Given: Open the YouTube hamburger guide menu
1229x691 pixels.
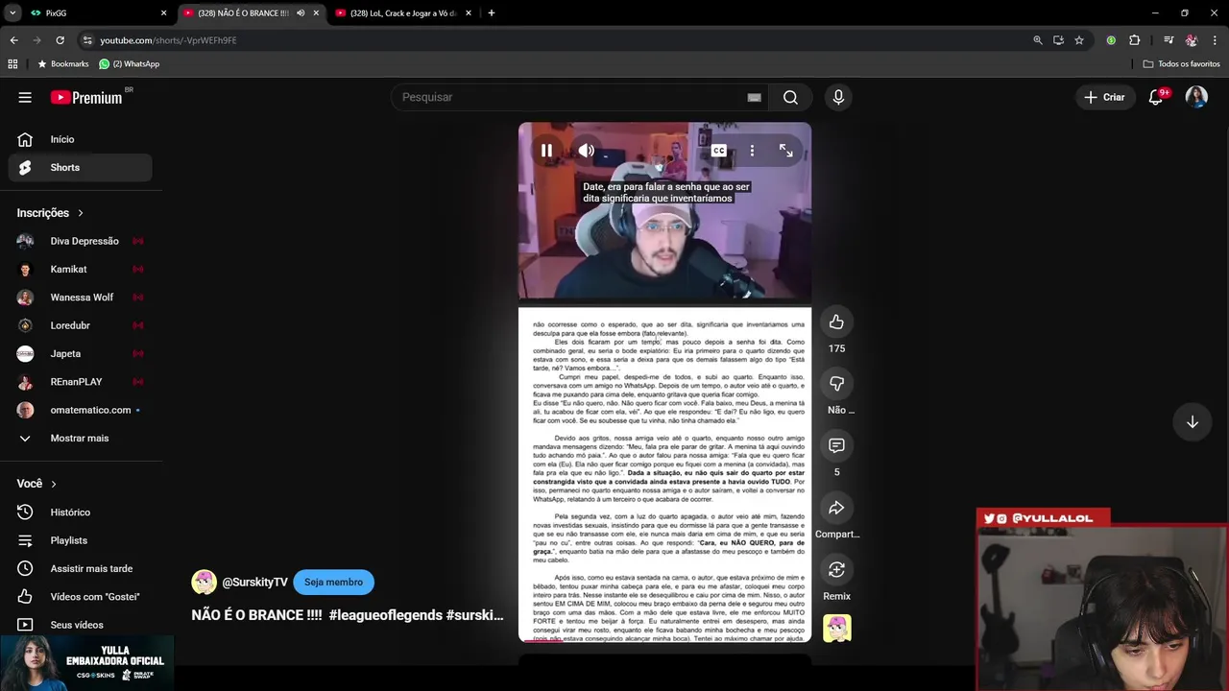Looking at the screenshot, I should [25, 97].
